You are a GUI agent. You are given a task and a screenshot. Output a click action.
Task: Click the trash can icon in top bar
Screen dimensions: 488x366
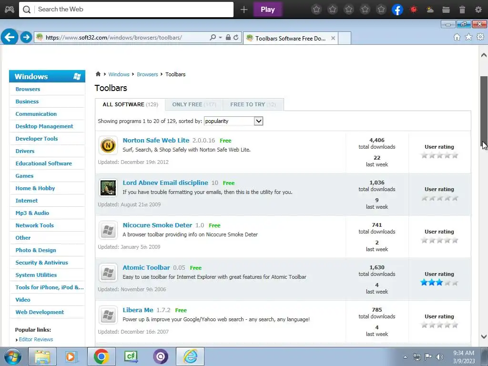(x=462, y=10)
